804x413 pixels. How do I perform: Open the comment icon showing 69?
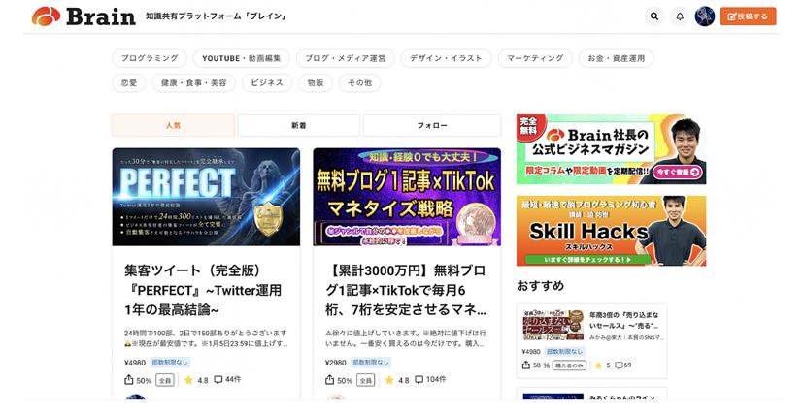click(x=619, y=365)
